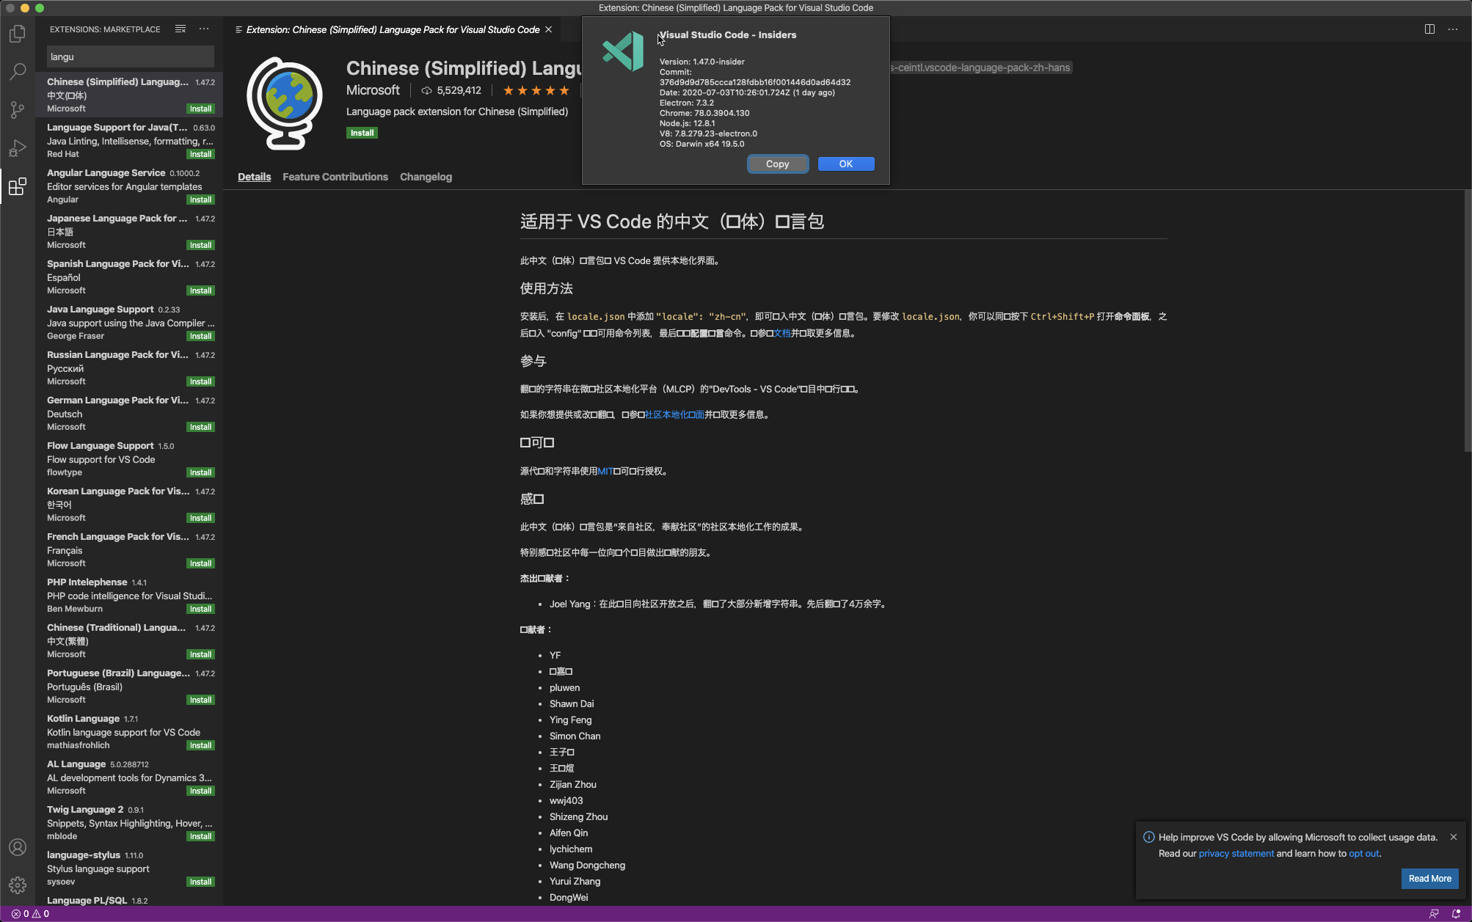The height and width of the screenshot is (922, 1472).
Task: Open the Accounts icon near the bottom
Action: pos(17,846)
